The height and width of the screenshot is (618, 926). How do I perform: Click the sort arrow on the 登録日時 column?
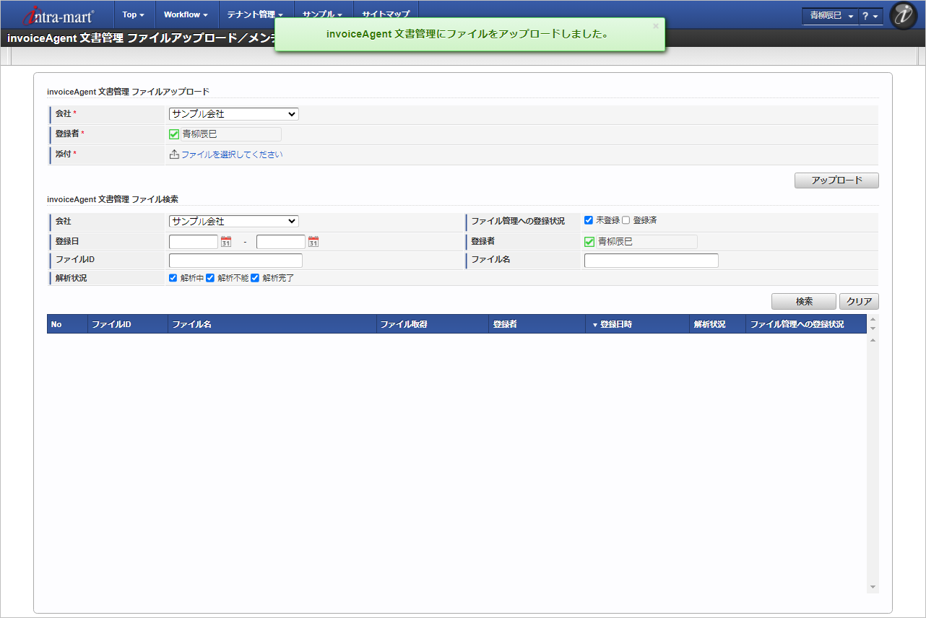tap(595, 325)
